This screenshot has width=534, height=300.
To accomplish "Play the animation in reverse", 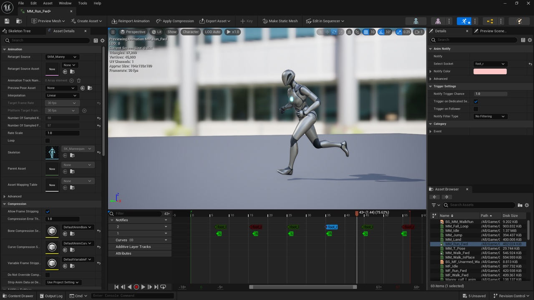I will [x=129, y=287].
